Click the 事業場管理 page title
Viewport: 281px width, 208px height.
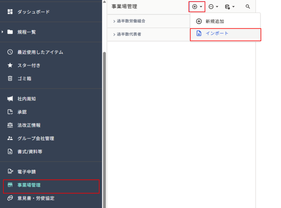click(124, 7)
